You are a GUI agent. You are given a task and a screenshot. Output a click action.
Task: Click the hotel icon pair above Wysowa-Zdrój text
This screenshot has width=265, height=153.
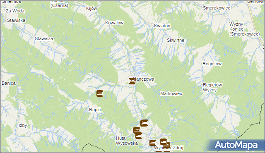pos(165,143)
